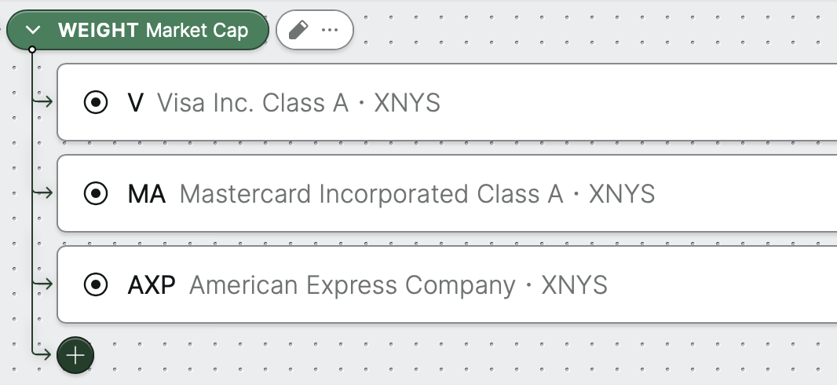Select the MA Mastercard Incorporated row
The image size is (837, 385).
(447, 193)
